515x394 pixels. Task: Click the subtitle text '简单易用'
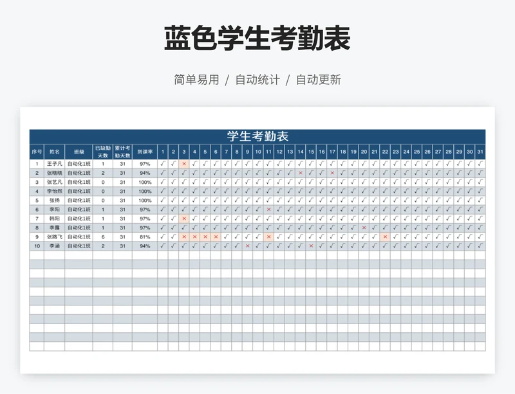[196, 80]
